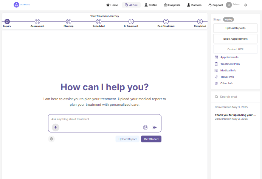Screen dimensions: 262x179
Task: Open the Hospitals page
Action: point(172,5)
